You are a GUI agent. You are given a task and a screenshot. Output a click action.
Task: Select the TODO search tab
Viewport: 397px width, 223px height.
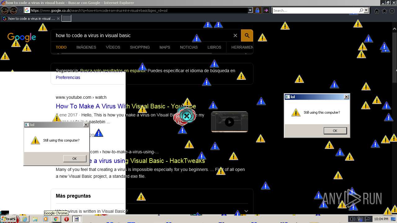click(x=61, y=47)
